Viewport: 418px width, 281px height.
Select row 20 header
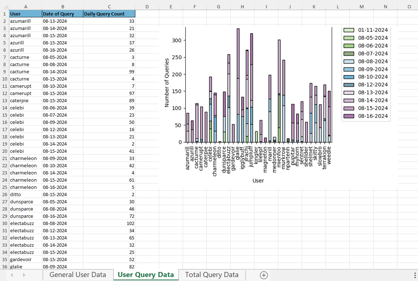point(5,151)
